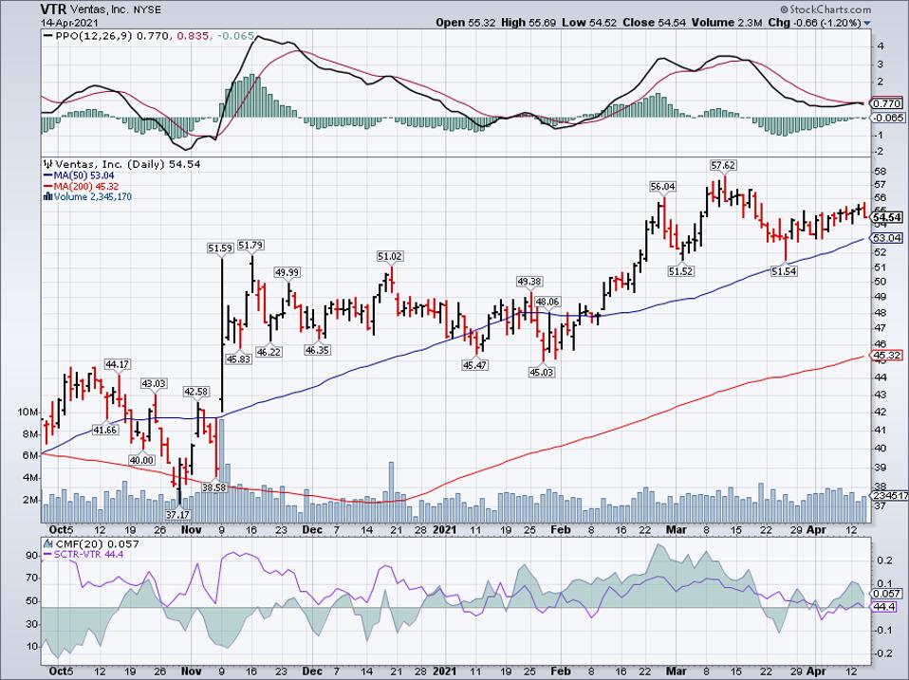Click the 45.03 price label
The width and height of the screenshot is (909, 680).
[541, 372]
